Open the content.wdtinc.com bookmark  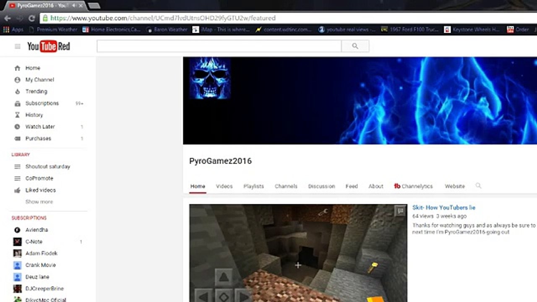point(284,29)
